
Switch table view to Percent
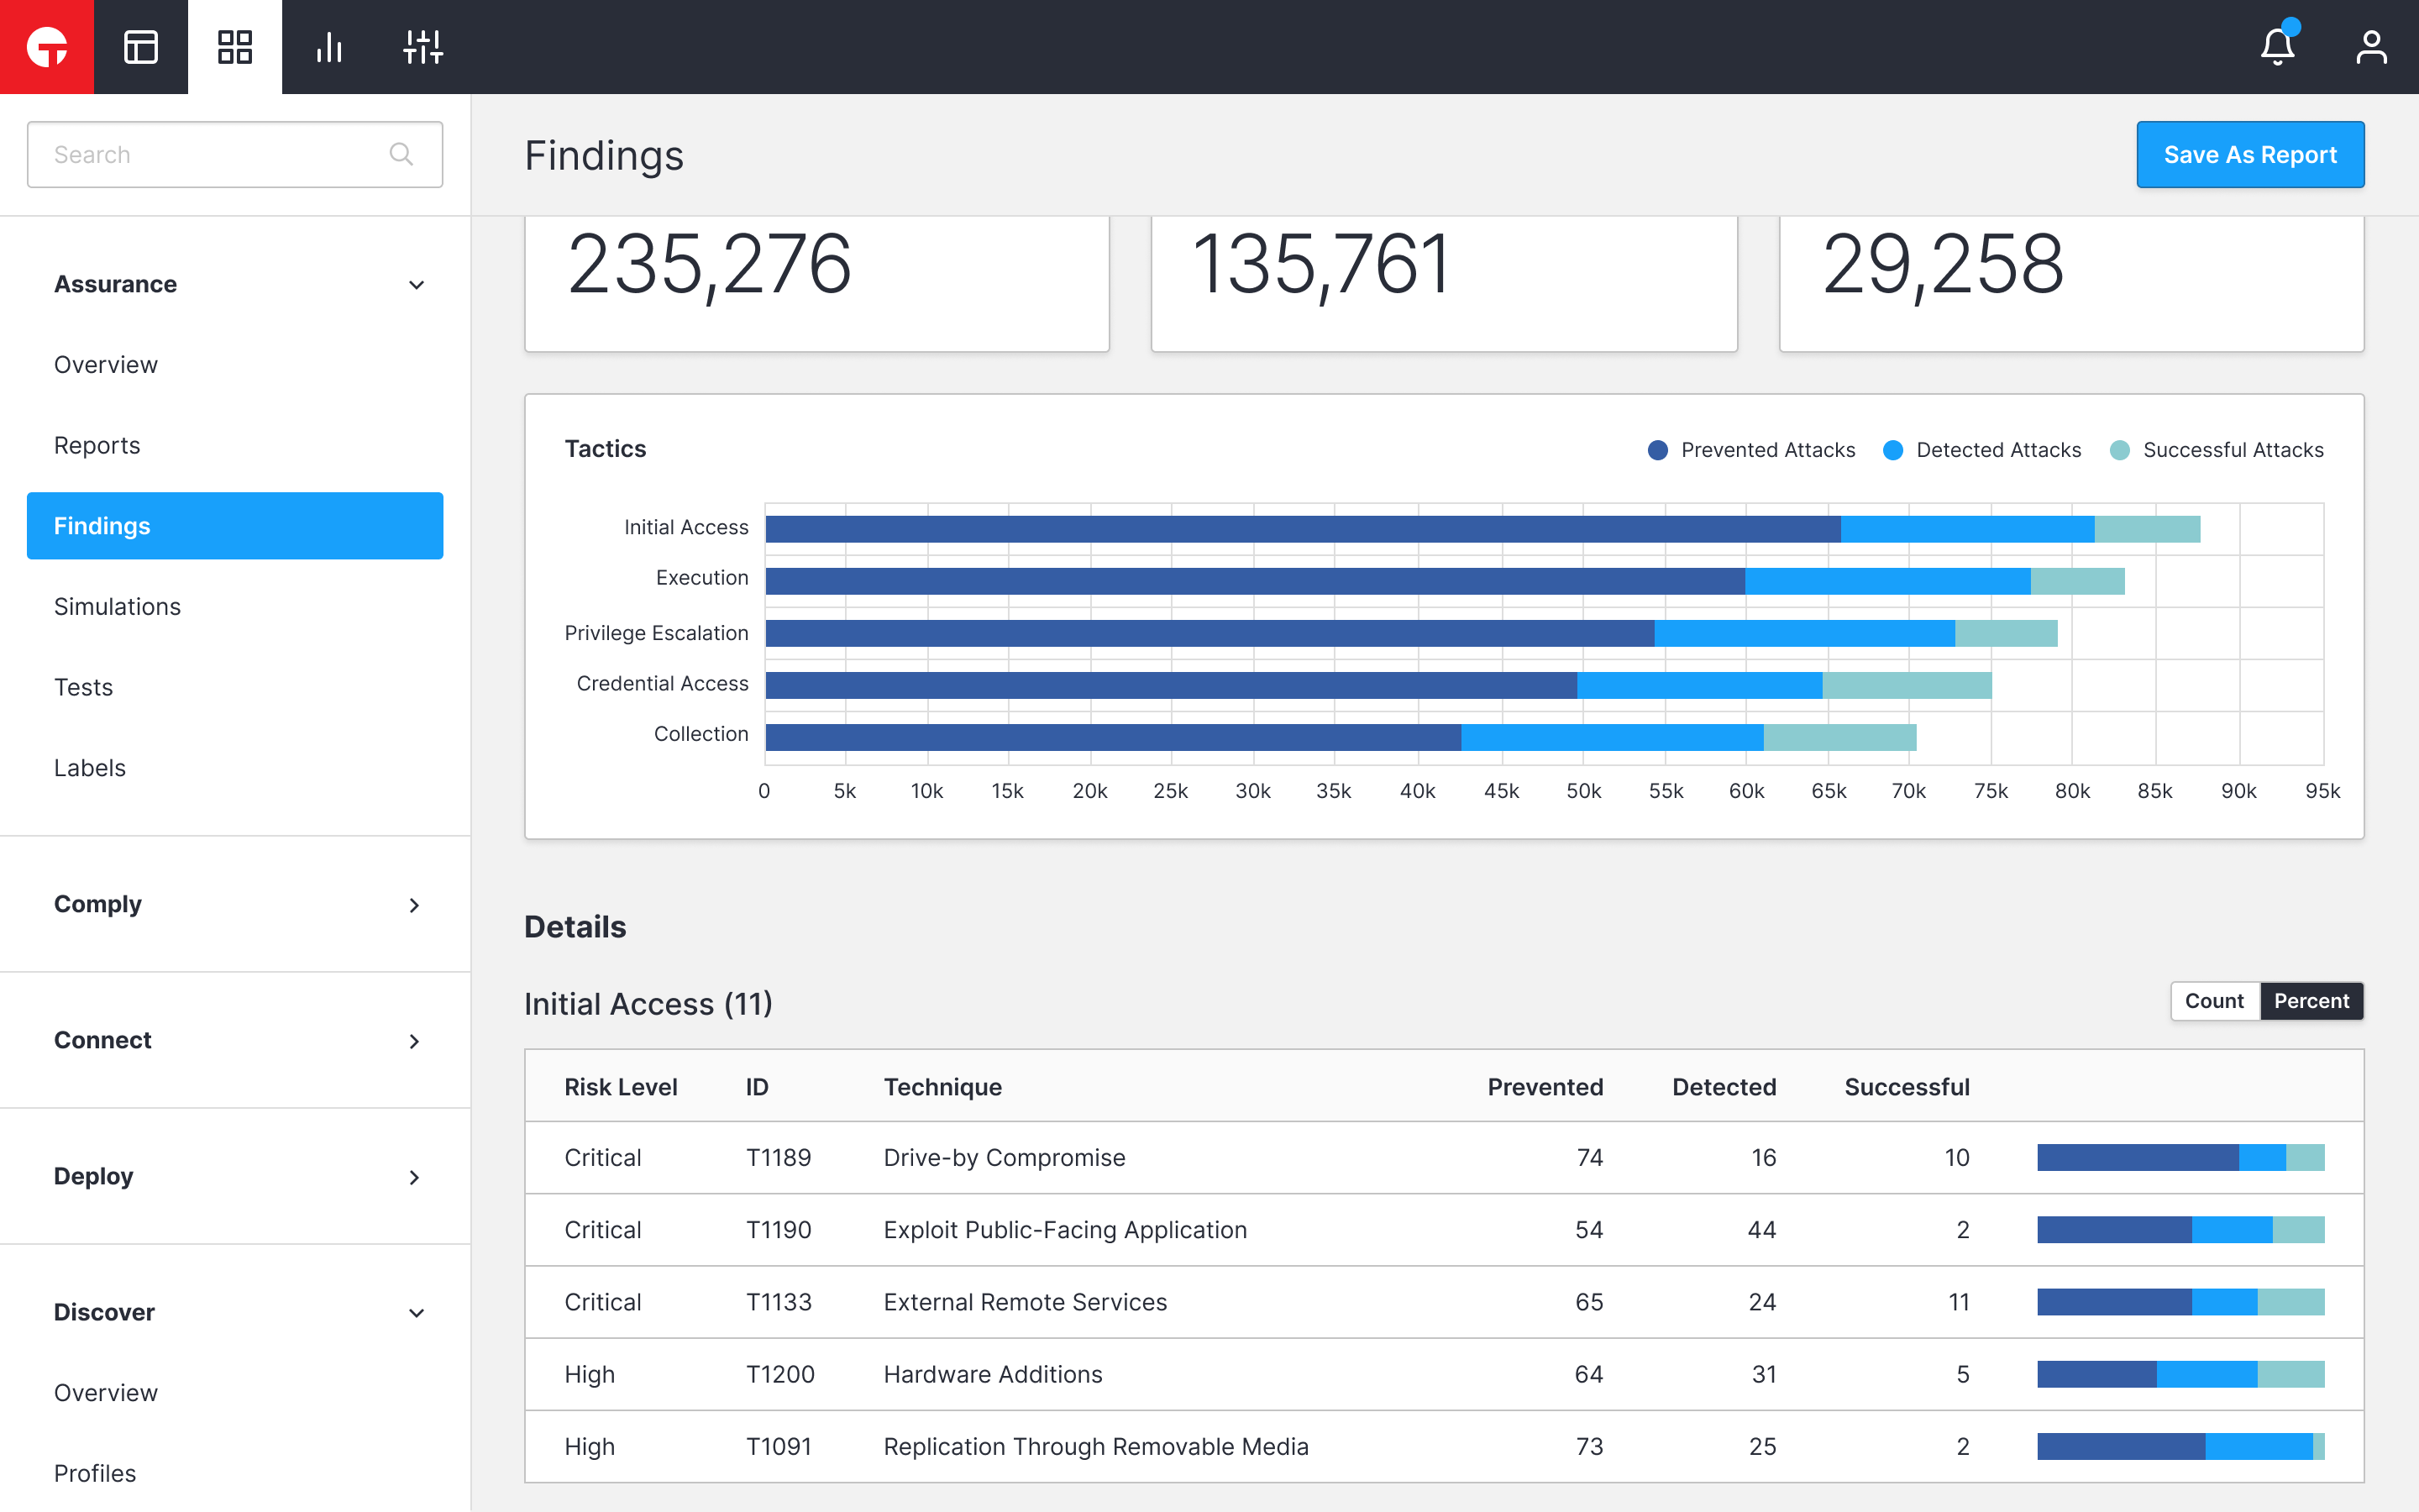click(x=2311, y=1001)
